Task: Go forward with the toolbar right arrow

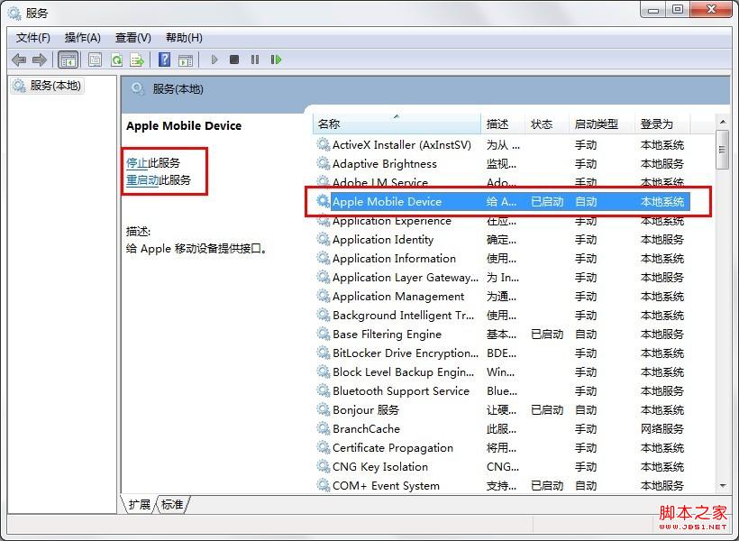Action: click(39, 60)
